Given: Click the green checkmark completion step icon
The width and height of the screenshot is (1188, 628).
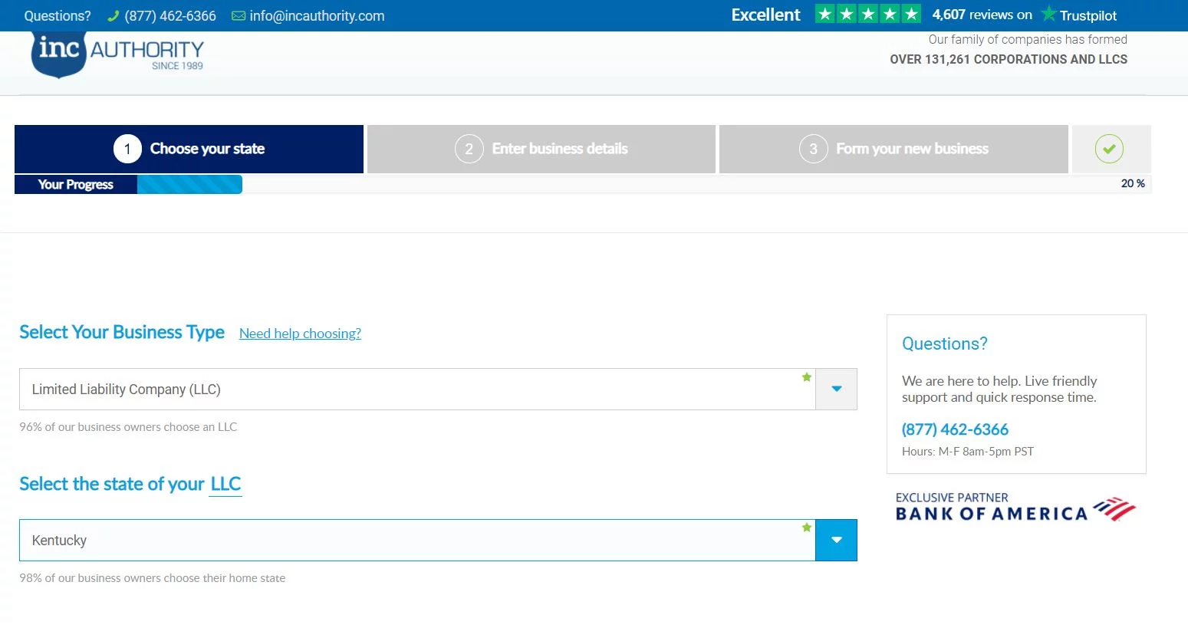Looking at the screenshot, I should pyautogui.click(x=1108, y=149).
